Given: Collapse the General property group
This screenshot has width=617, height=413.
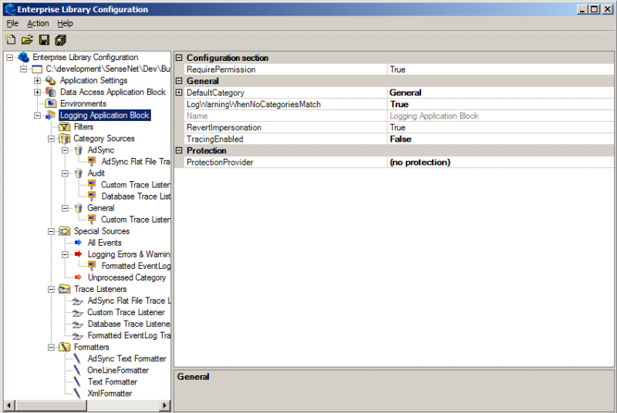Looking at the screenshot, I should (x=179, y=81).
